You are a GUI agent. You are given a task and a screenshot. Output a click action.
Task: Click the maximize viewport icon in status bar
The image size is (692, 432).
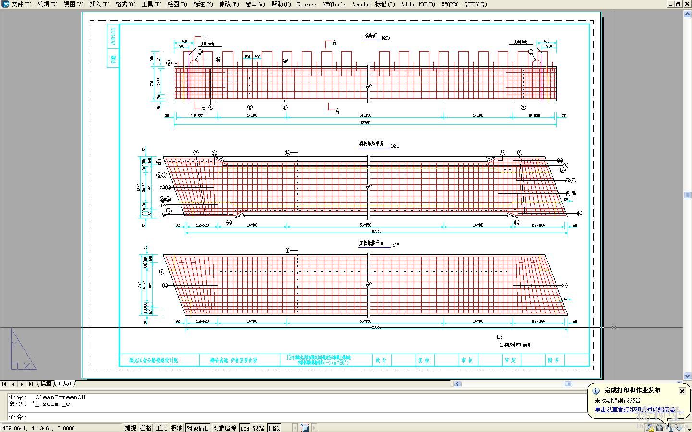(x=305, y=428)
